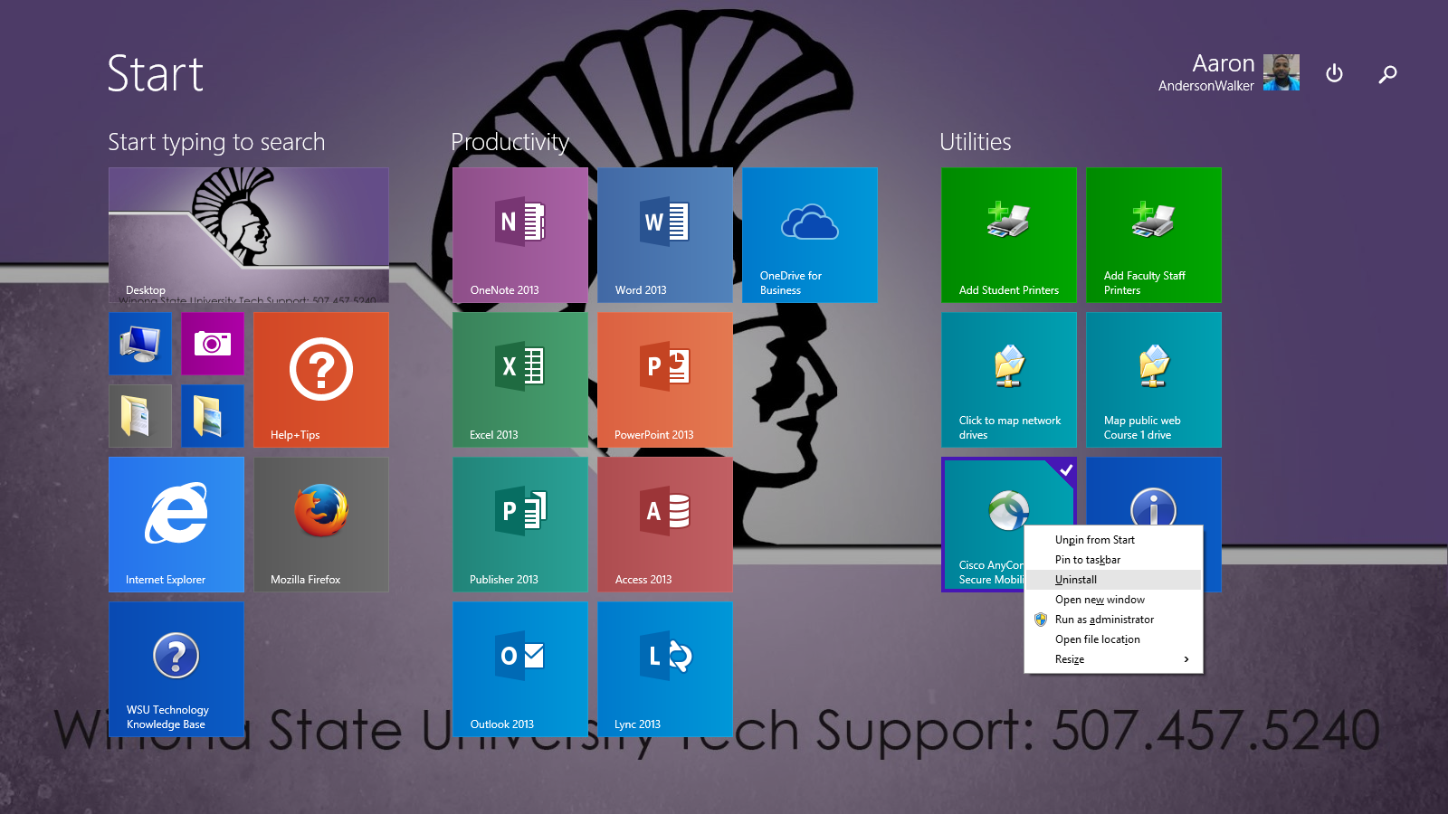
Task: Select Uninstall from the context menu
Action: pyautogui.click(x=1076, y=580)
